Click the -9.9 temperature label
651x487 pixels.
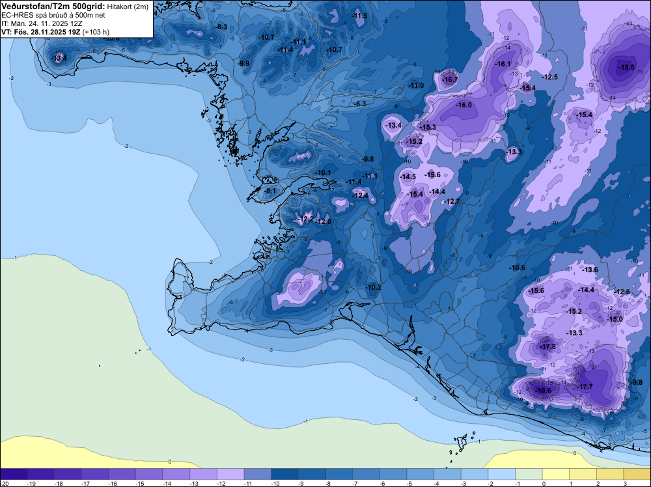pyautogui.click(x=244, y=64)
